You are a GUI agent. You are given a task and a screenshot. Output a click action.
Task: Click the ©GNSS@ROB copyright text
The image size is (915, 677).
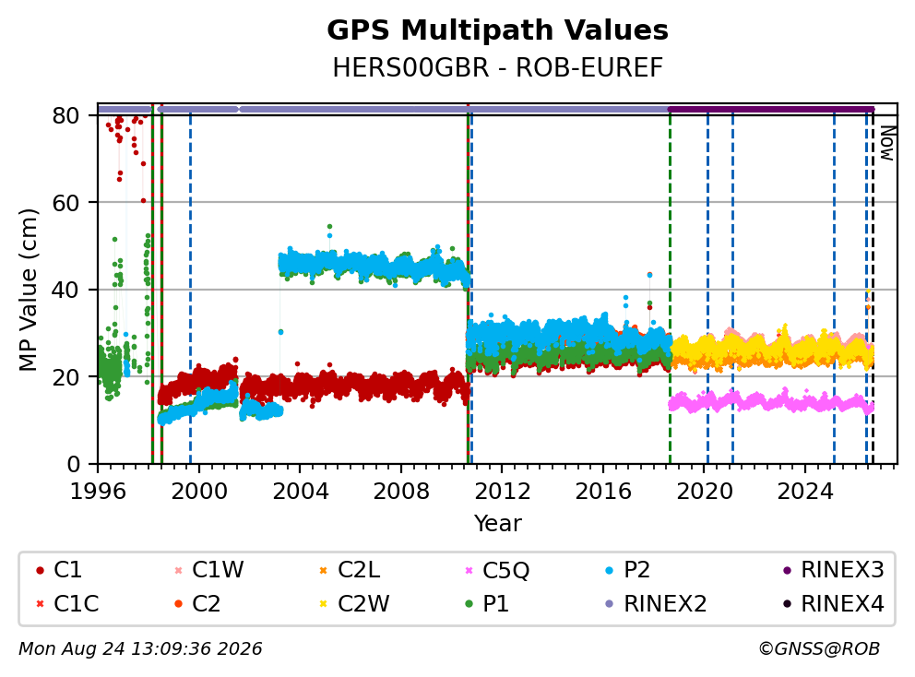[819, 648]
